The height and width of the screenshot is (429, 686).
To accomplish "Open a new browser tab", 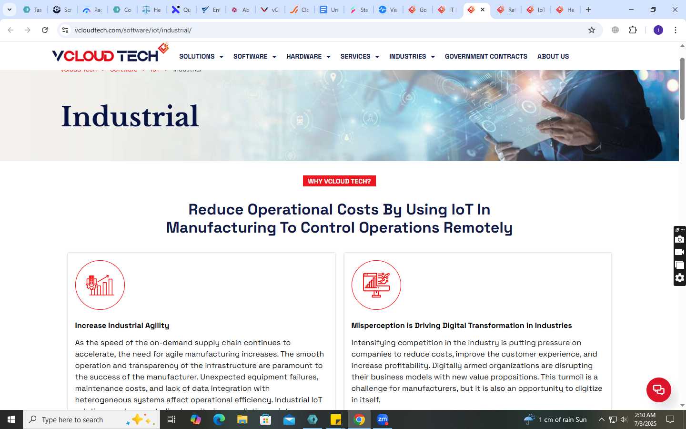I will pos(588,10).
